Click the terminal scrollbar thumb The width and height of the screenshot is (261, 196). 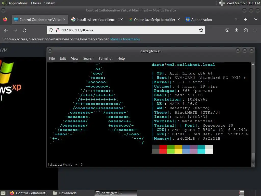pyautogui.click(x=253, y=158)
